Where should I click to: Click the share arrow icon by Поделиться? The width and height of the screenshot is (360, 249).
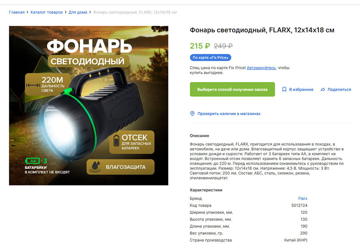323,90
